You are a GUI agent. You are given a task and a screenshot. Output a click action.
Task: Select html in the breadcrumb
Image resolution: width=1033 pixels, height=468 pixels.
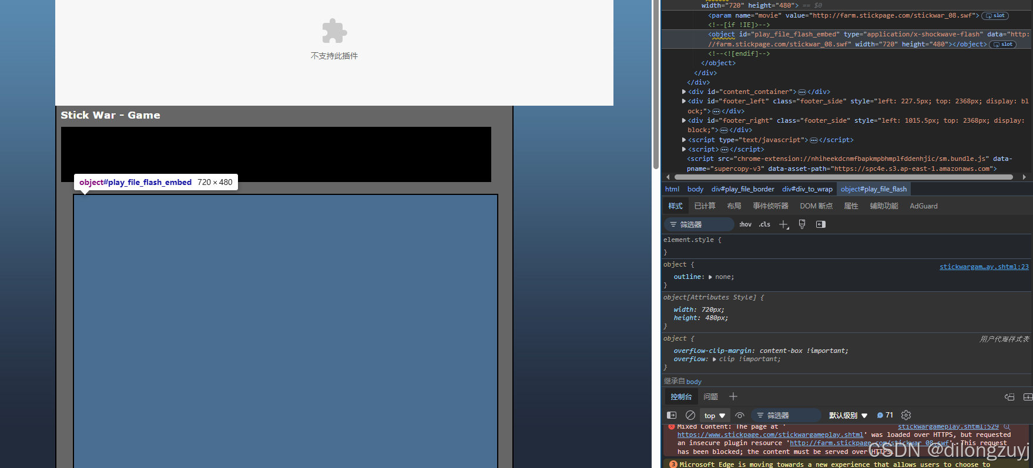(672, 189)
